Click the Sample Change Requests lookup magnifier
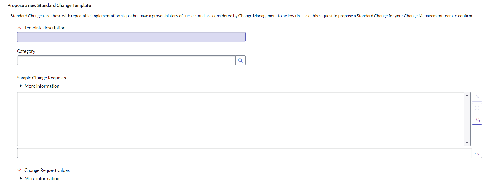490x182 pixels. tap(477, 153)
